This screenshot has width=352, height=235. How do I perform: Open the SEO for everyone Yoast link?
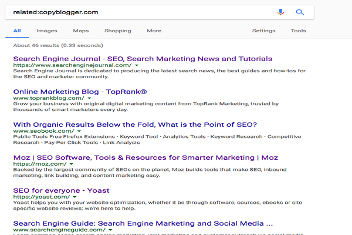(x=61, y=190)
